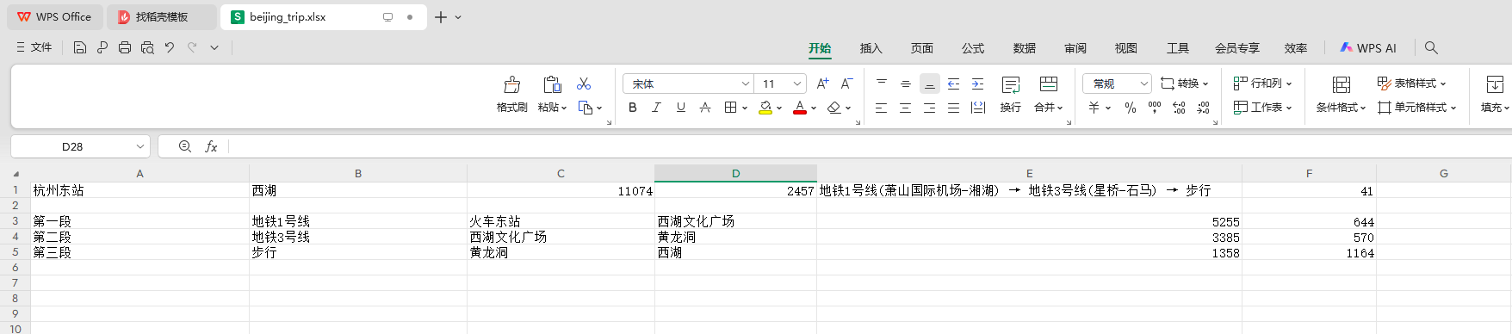This screenshot has height=334, width=1512.
Task: Click the decrease indent icon
Action: 953,83
